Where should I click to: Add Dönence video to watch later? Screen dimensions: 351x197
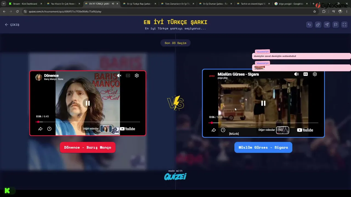point(49,129)
